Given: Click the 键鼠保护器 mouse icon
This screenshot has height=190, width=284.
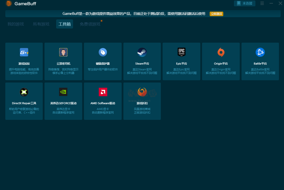Looking at the screenshot, I should point(103,52).
